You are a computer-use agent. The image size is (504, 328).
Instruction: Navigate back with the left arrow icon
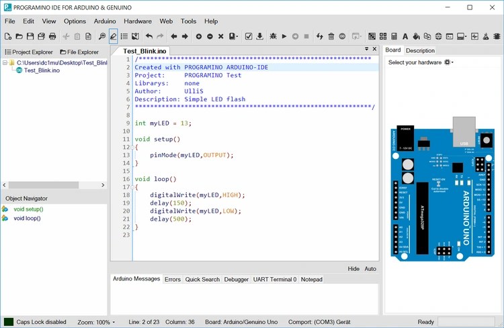point(174,36)
